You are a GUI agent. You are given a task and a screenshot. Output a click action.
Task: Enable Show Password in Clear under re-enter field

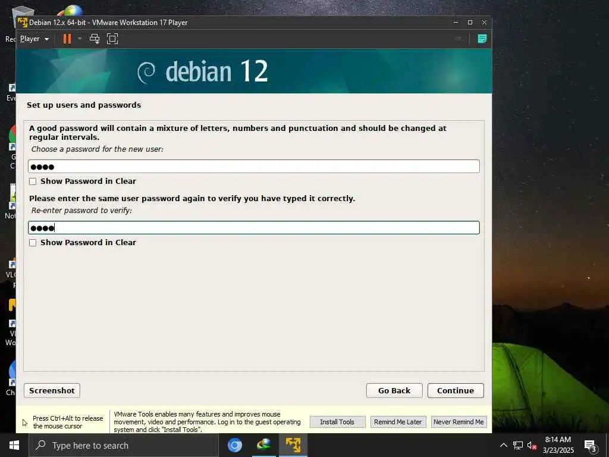click(x=33, y=243)
